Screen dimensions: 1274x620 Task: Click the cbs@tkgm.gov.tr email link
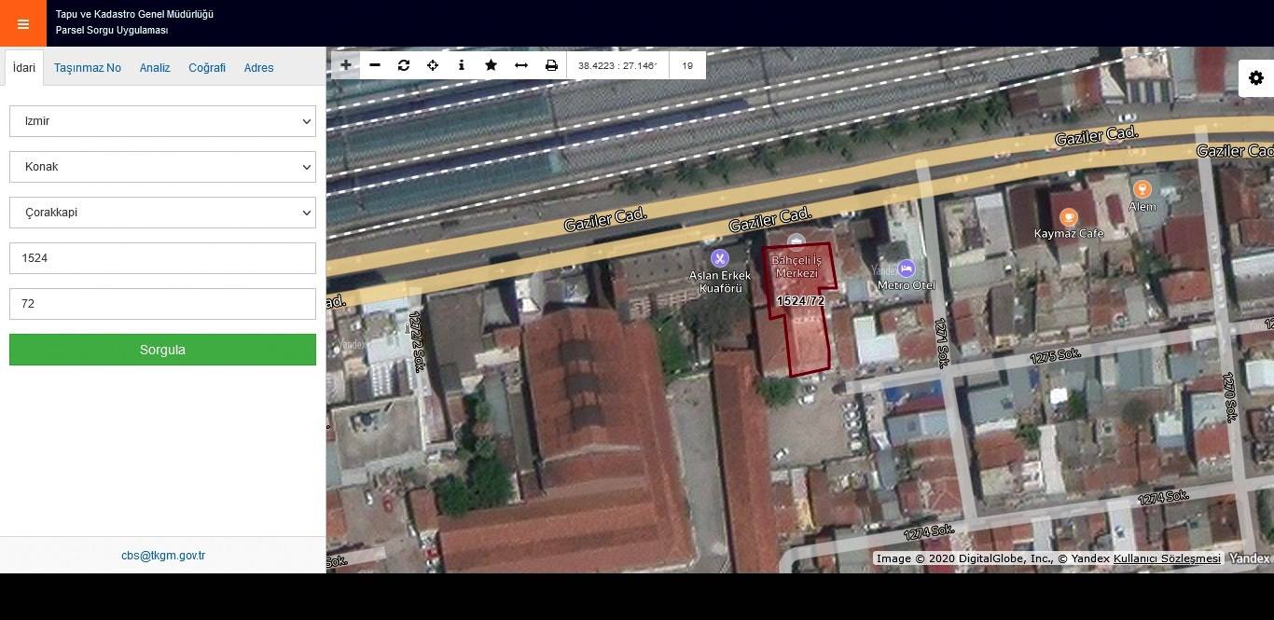pyautogui.click(x=163, y=556)
